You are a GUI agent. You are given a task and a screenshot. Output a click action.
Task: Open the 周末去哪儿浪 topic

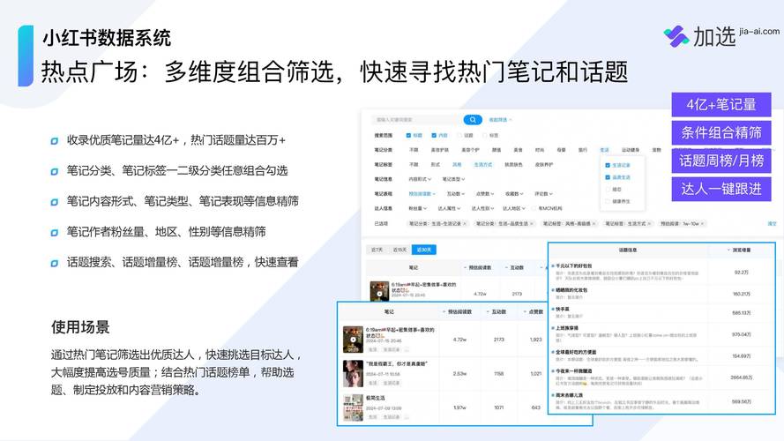click(569, 395)
